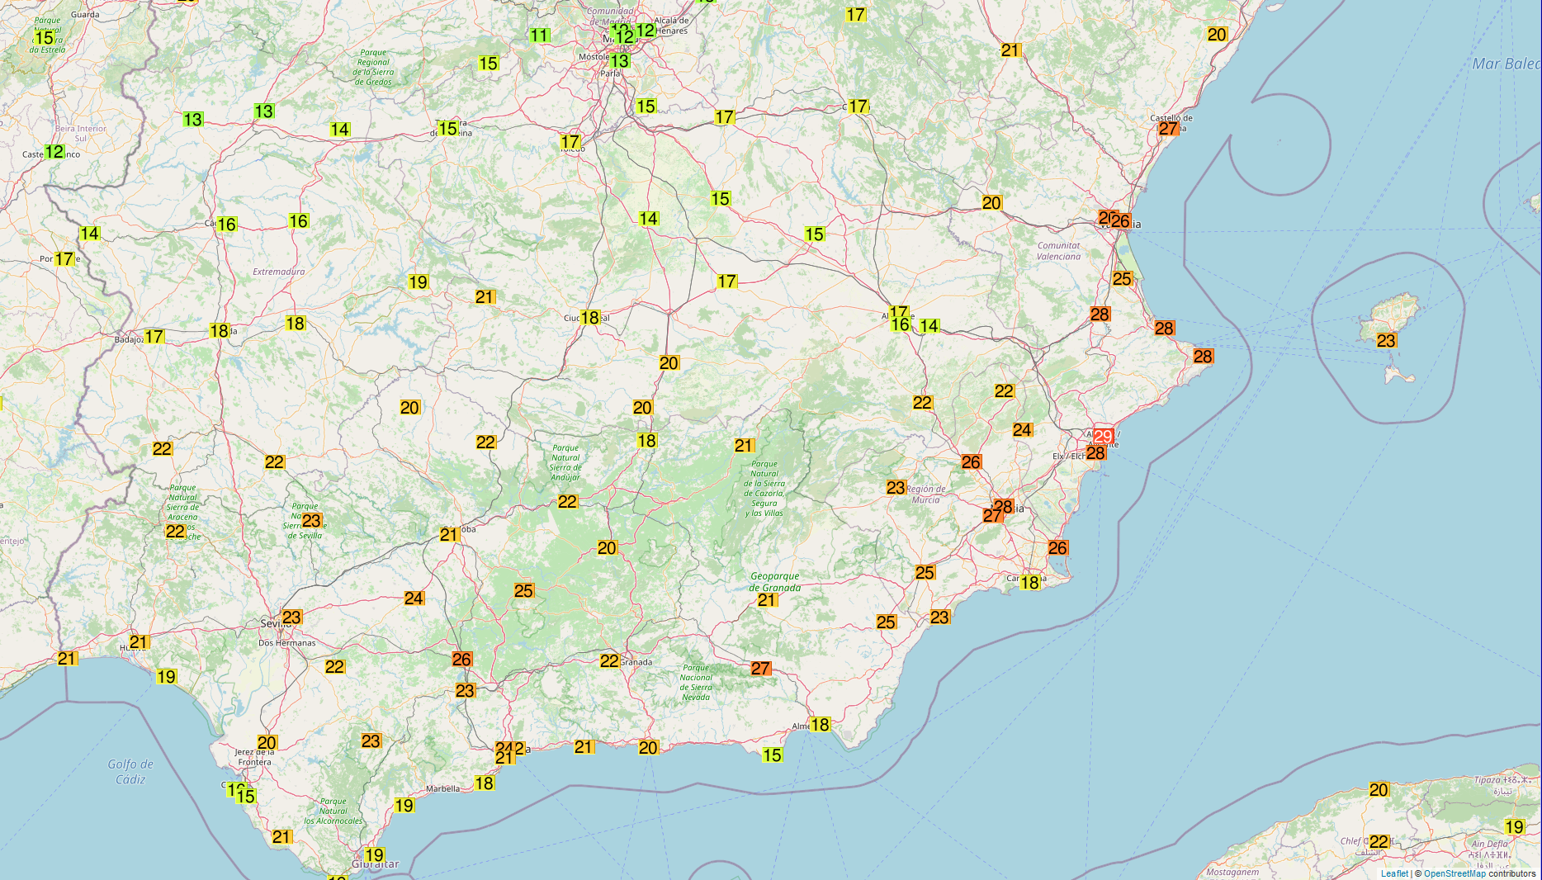Click the 23 marker on Ibiza island
1542x880 pixels.
tap(1386, 341)
